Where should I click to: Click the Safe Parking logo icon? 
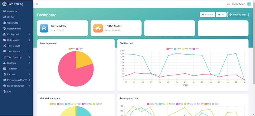5,4
